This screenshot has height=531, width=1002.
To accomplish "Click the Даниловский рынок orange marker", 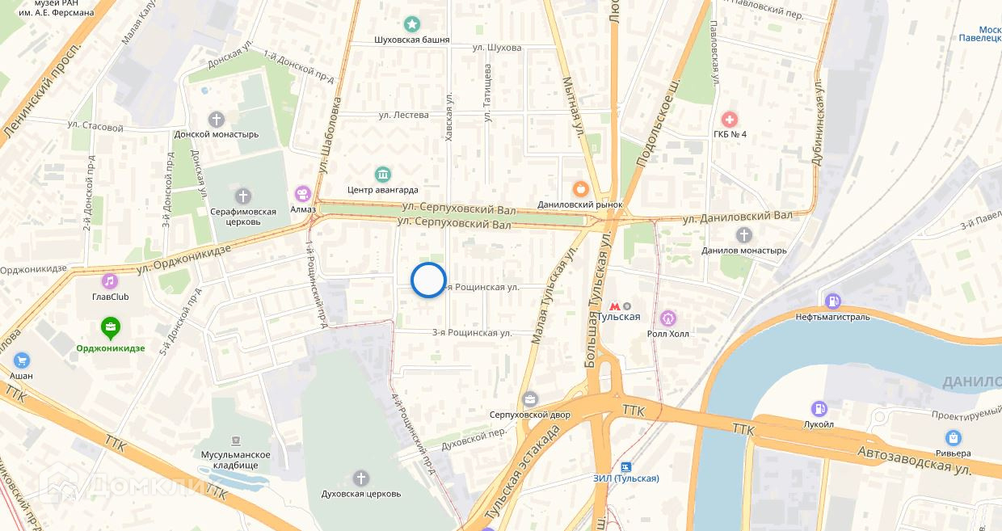I will 580,189.
